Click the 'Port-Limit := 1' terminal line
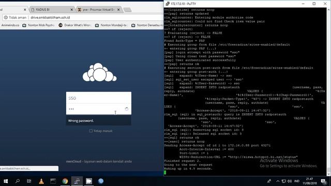331x186 pixels. [x=194, y=153]
